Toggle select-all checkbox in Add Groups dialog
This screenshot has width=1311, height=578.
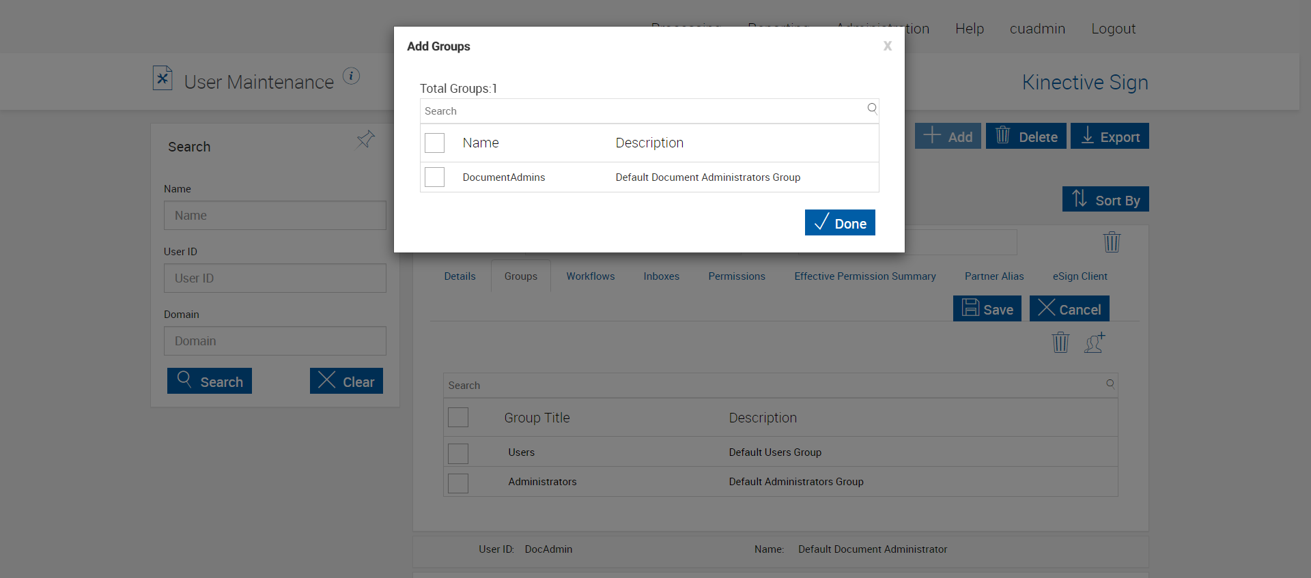(x=435, y=143)
